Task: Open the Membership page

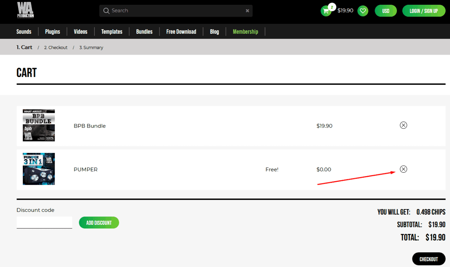Action: [246, 32]
